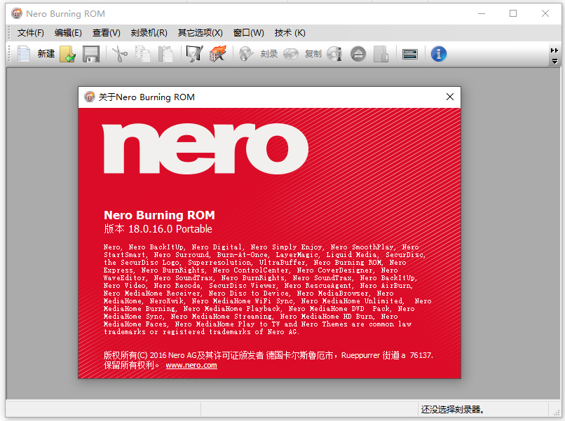Open the 查看(V) menu
The image size is (565, 421).
pos(107,33)
